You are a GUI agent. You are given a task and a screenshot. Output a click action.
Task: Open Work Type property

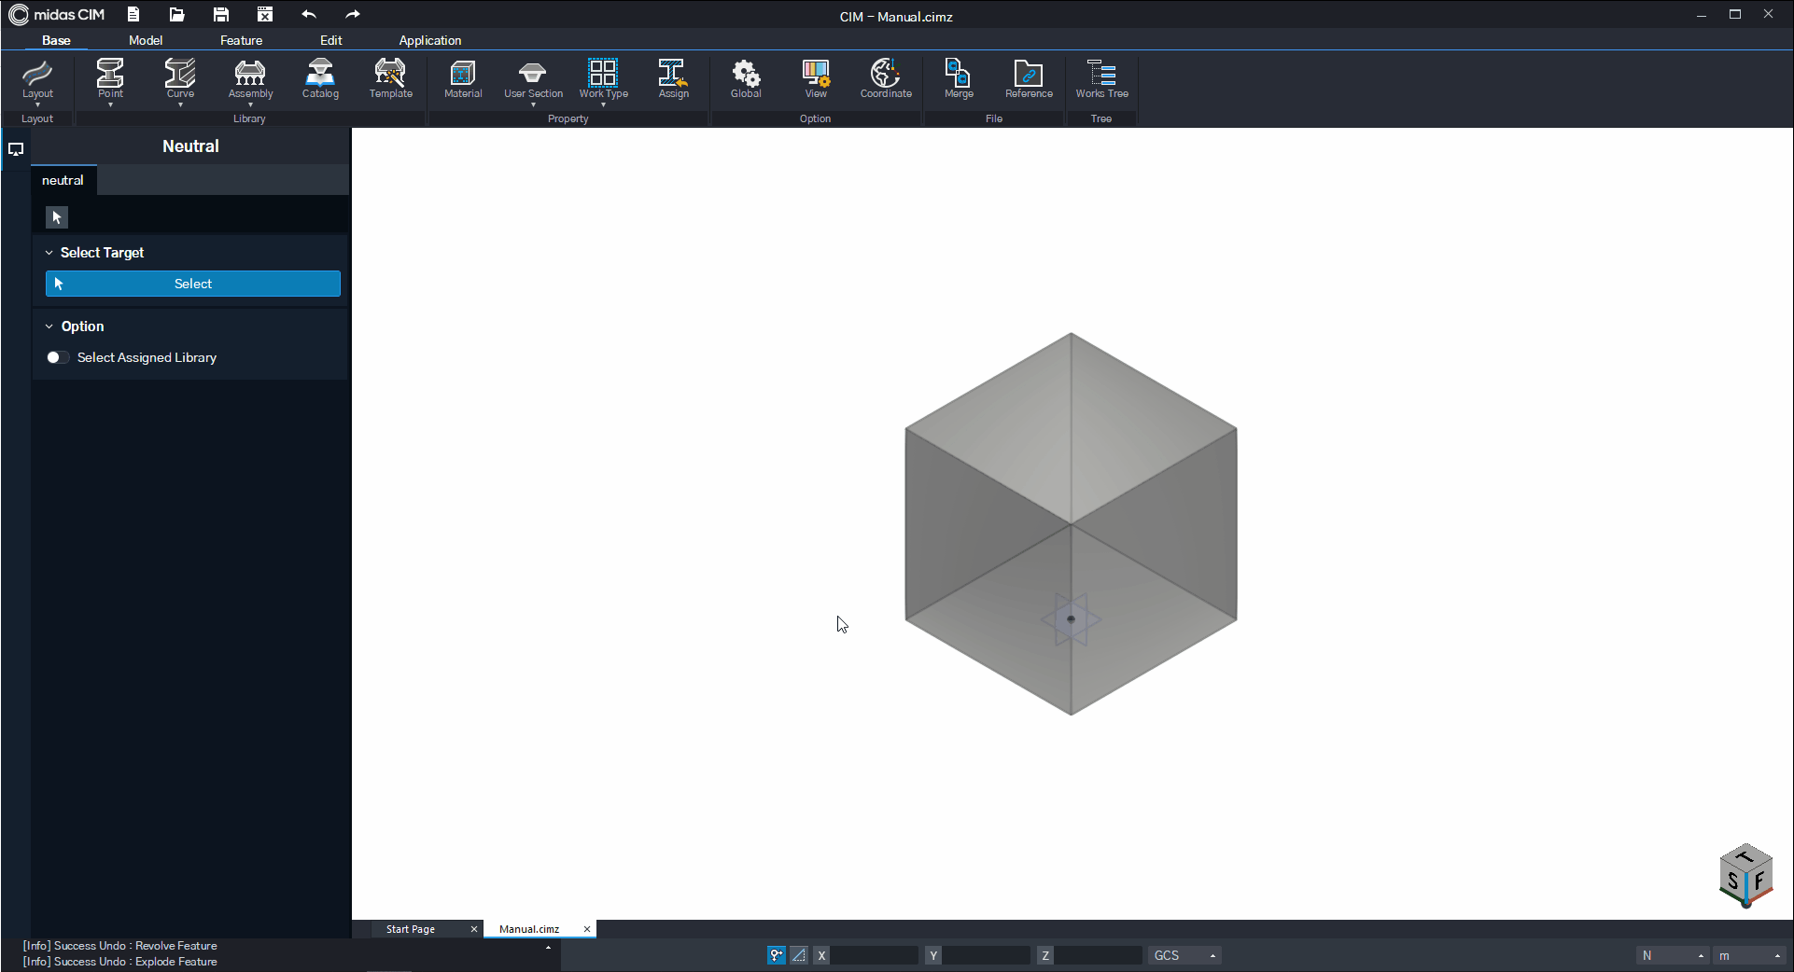[603, 78]
